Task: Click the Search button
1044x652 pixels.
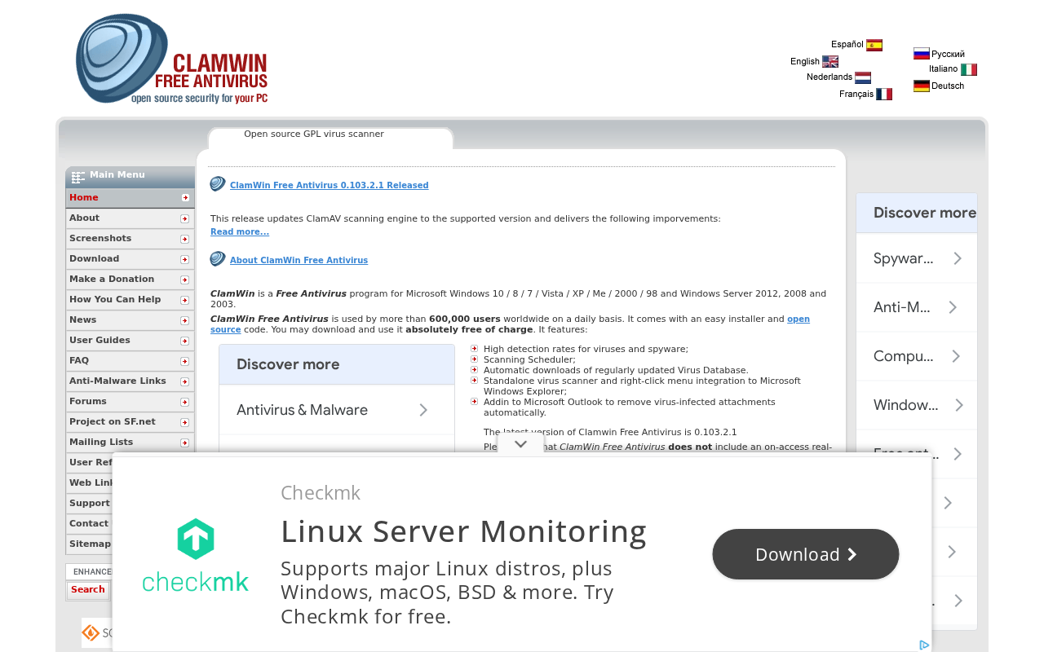Action: (x=87, y=590)
